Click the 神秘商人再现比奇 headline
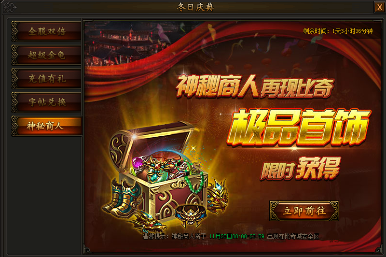Image resolution: width=386 pixels, height=257 pixels. tap(255, 86)
